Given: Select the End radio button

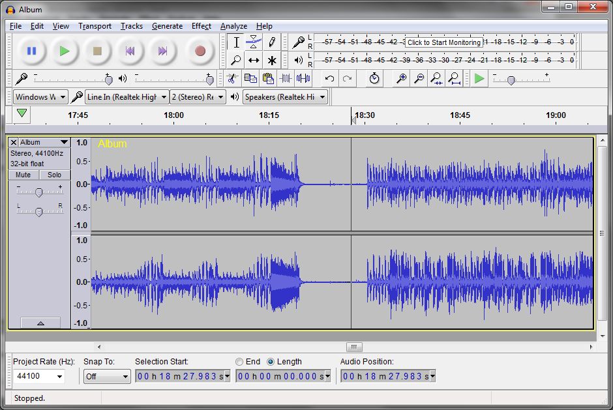Looking at the screenshot, I should click(x=239, y=362).
